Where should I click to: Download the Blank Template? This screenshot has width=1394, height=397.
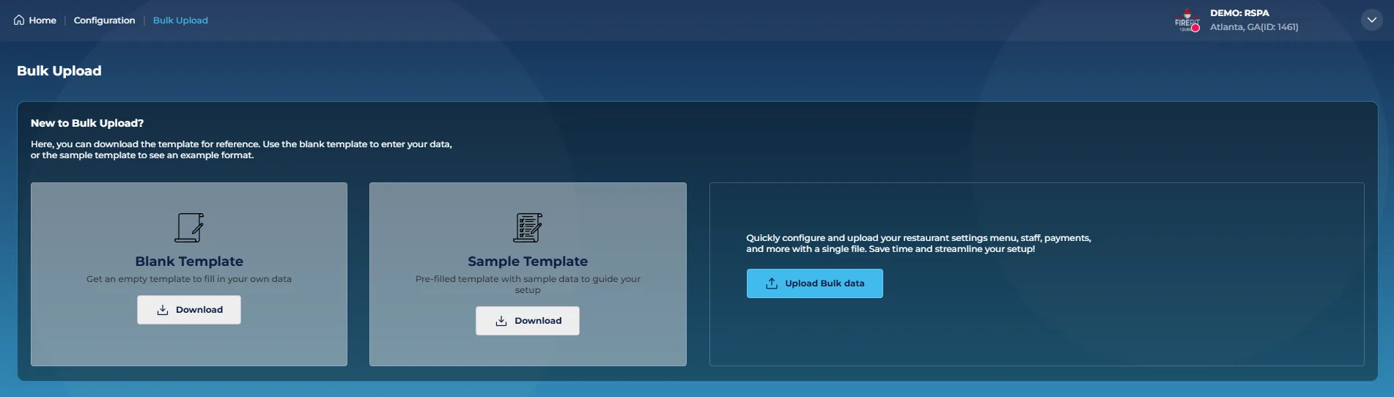pos(189,310)
